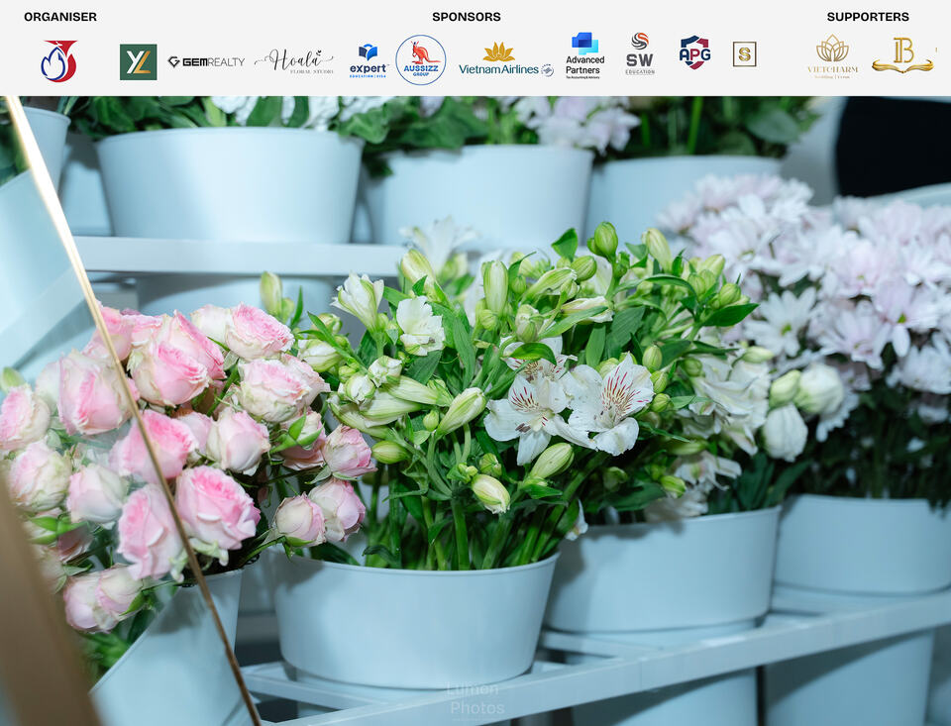Click the Advanced Partners logo
The width and height of the screenshot is (951, 726).
click(x=584, y=55)
